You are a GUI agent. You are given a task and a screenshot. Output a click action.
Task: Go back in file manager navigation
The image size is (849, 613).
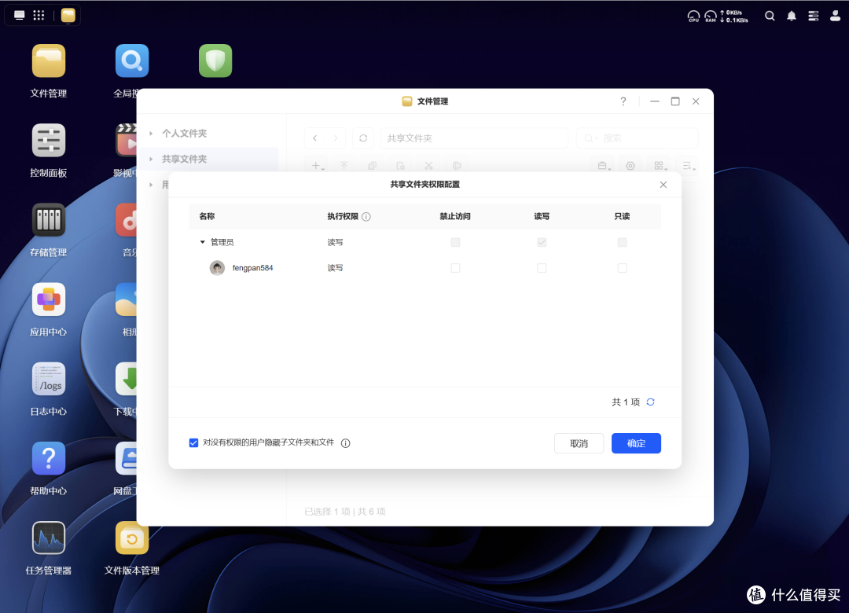(x=315, y=138)
